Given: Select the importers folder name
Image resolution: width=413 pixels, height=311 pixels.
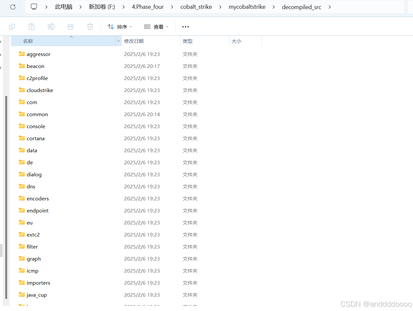Looking at the screenshot, I should [38, 283].
